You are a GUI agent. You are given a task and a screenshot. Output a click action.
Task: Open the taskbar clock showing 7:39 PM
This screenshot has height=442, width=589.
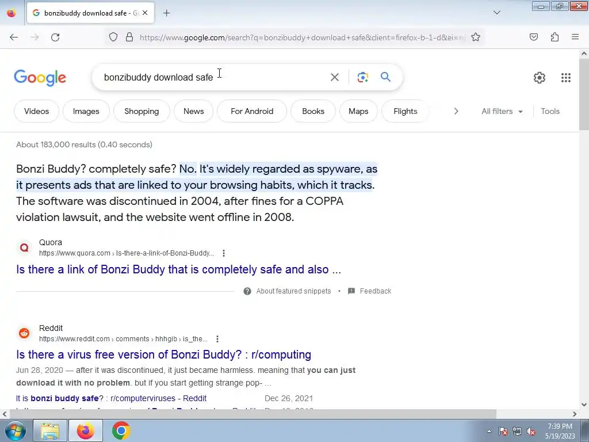pos(560,431)
